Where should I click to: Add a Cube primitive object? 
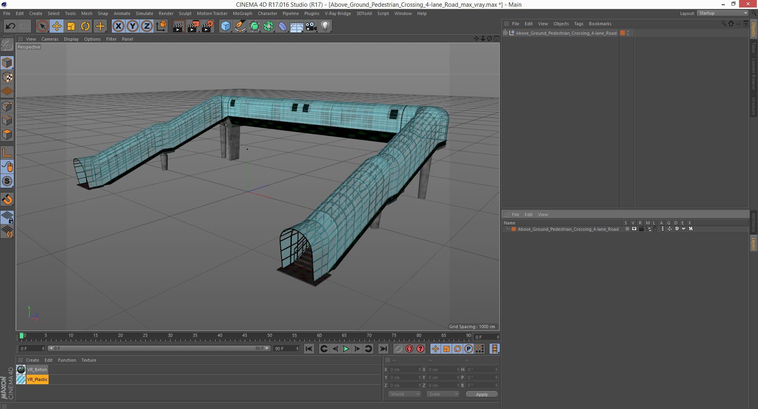[225, 26]
